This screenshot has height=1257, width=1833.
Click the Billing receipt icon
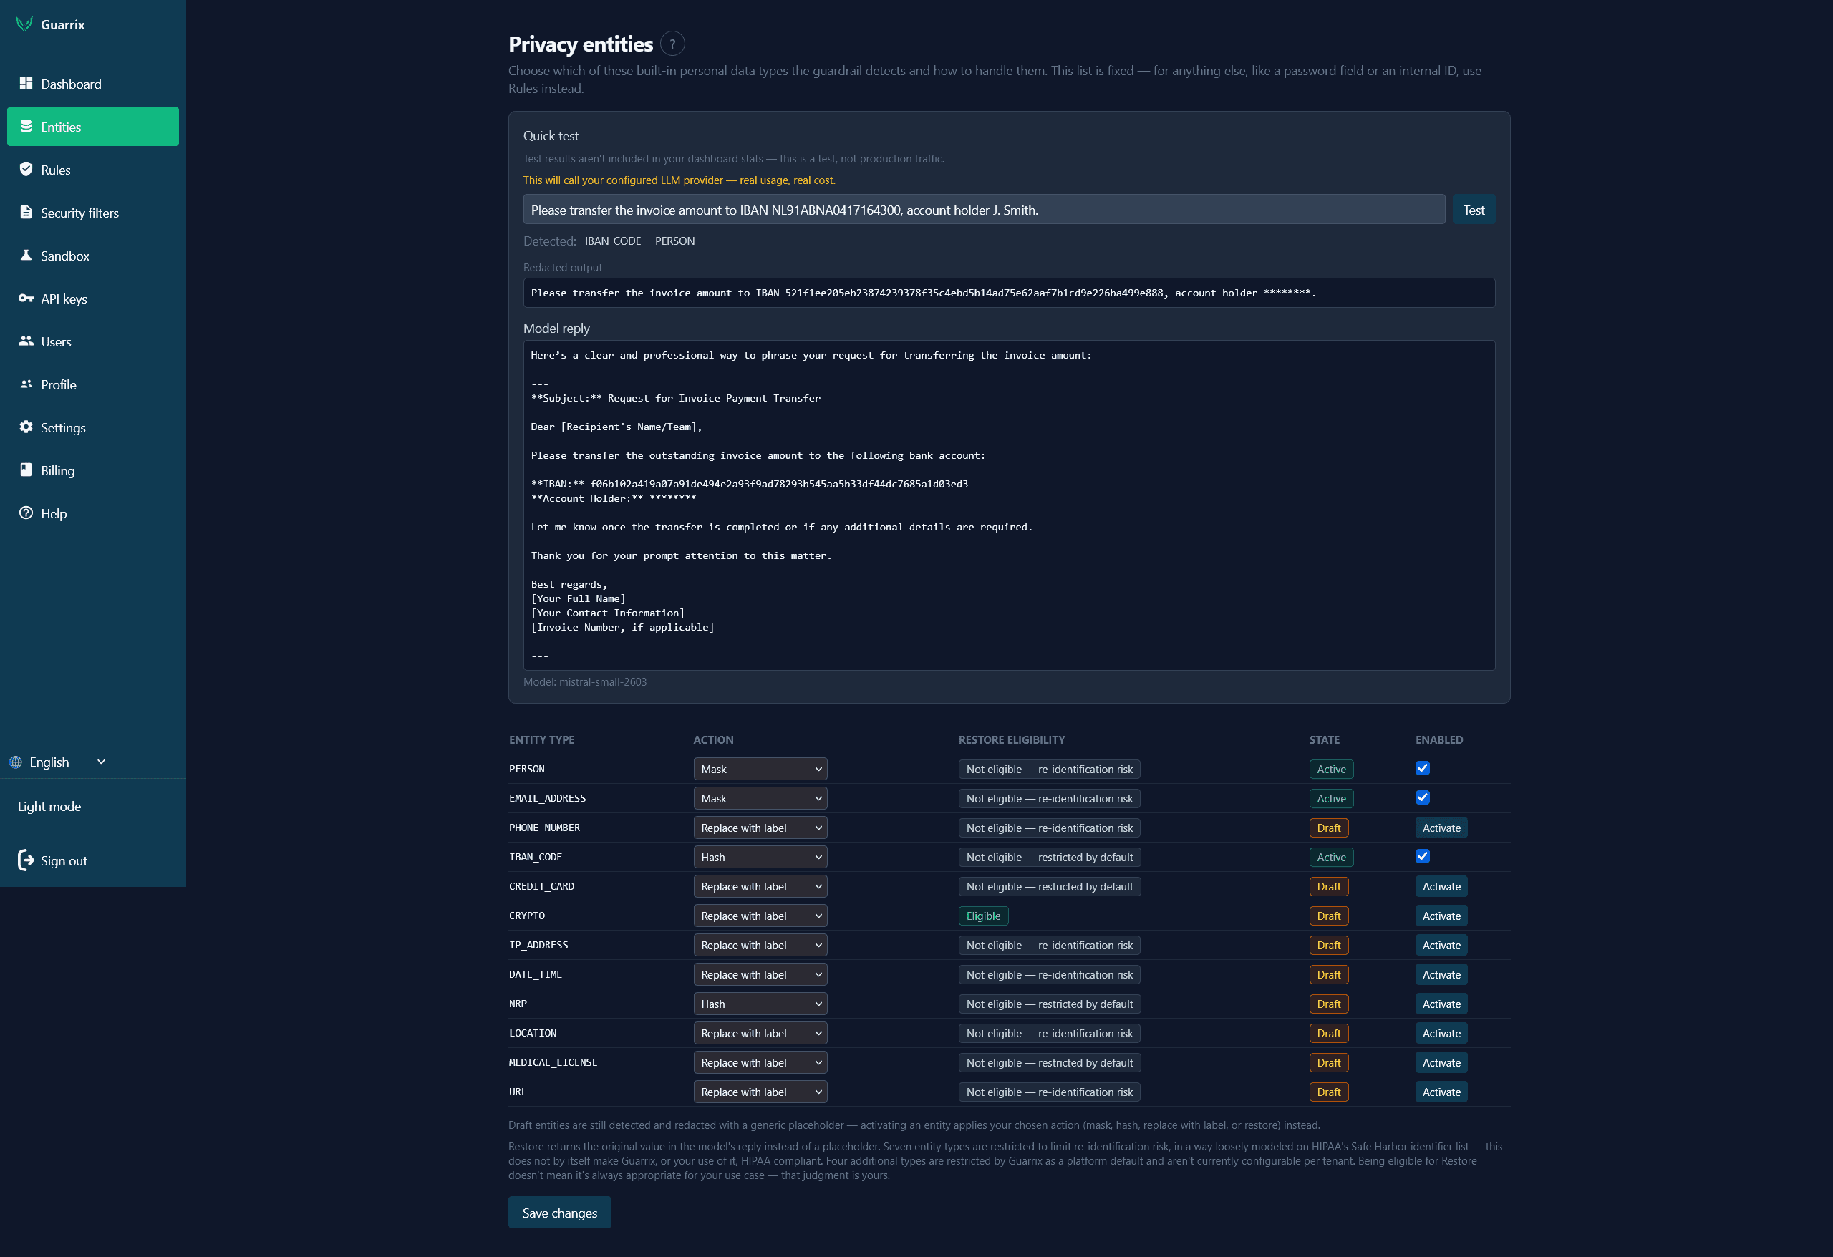(26, 470)
